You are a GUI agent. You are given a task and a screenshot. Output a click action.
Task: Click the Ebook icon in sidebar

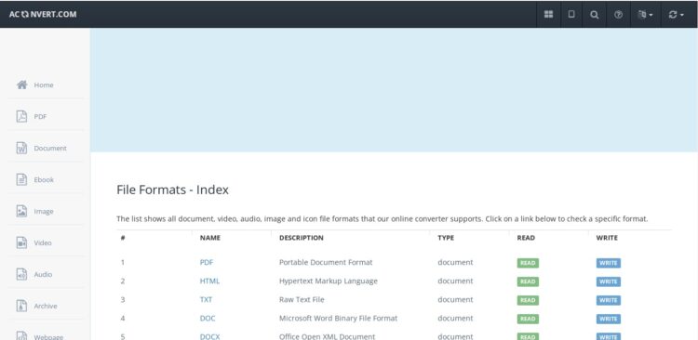point(21,179)
